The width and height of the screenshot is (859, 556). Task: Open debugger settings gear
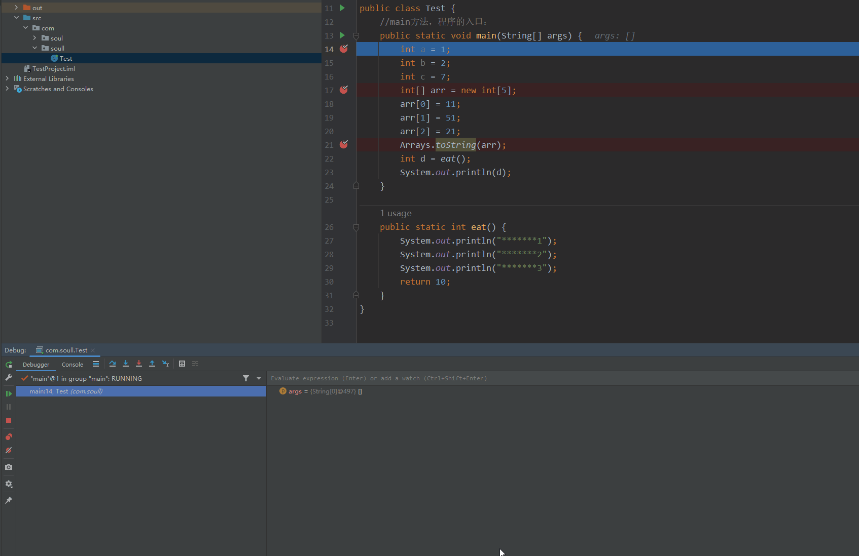[9, 484]
